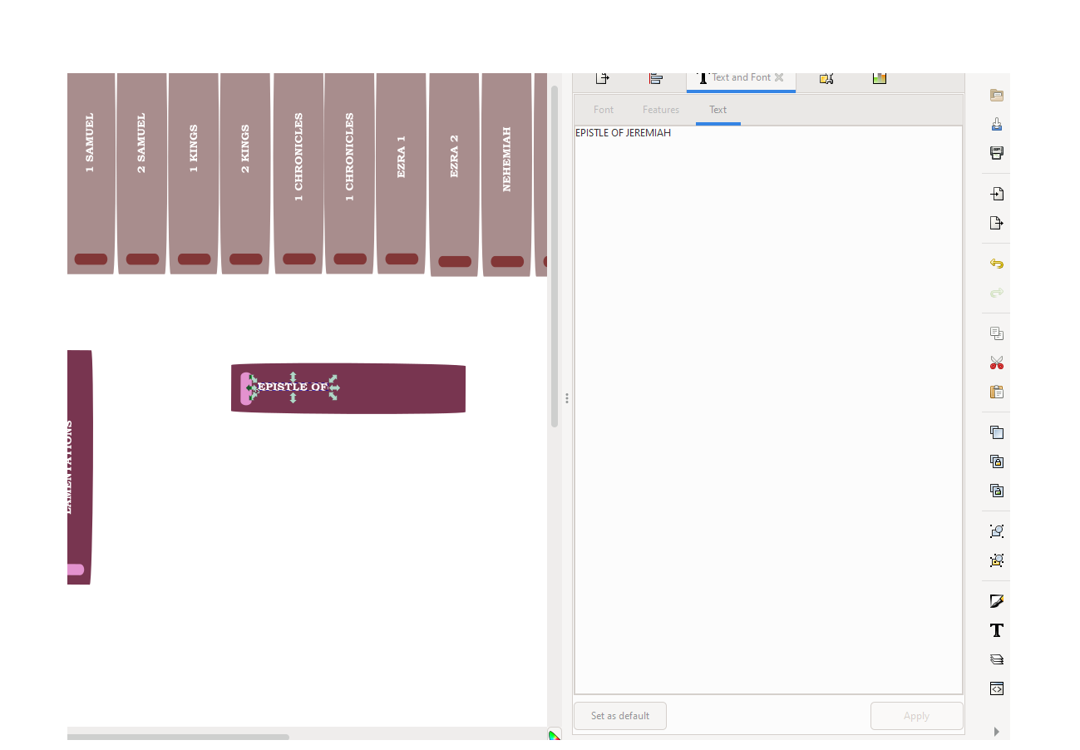Click the panel divider handle dots
The height and width of the screenshot is (750, 1080).
click(x=567, y=398)
